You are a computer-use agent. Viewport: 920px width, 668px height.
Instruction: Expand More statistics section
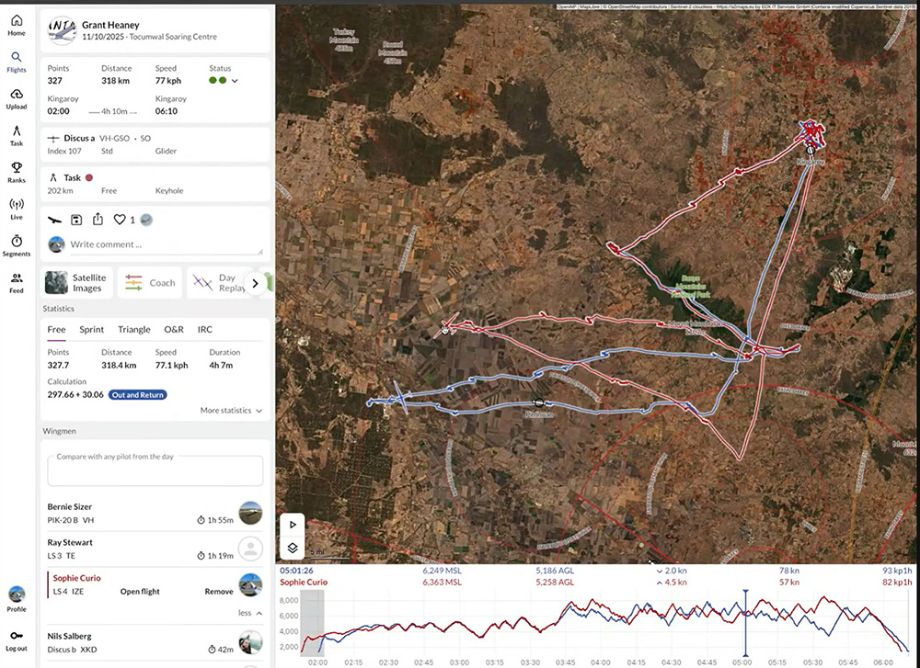[231, 411]
